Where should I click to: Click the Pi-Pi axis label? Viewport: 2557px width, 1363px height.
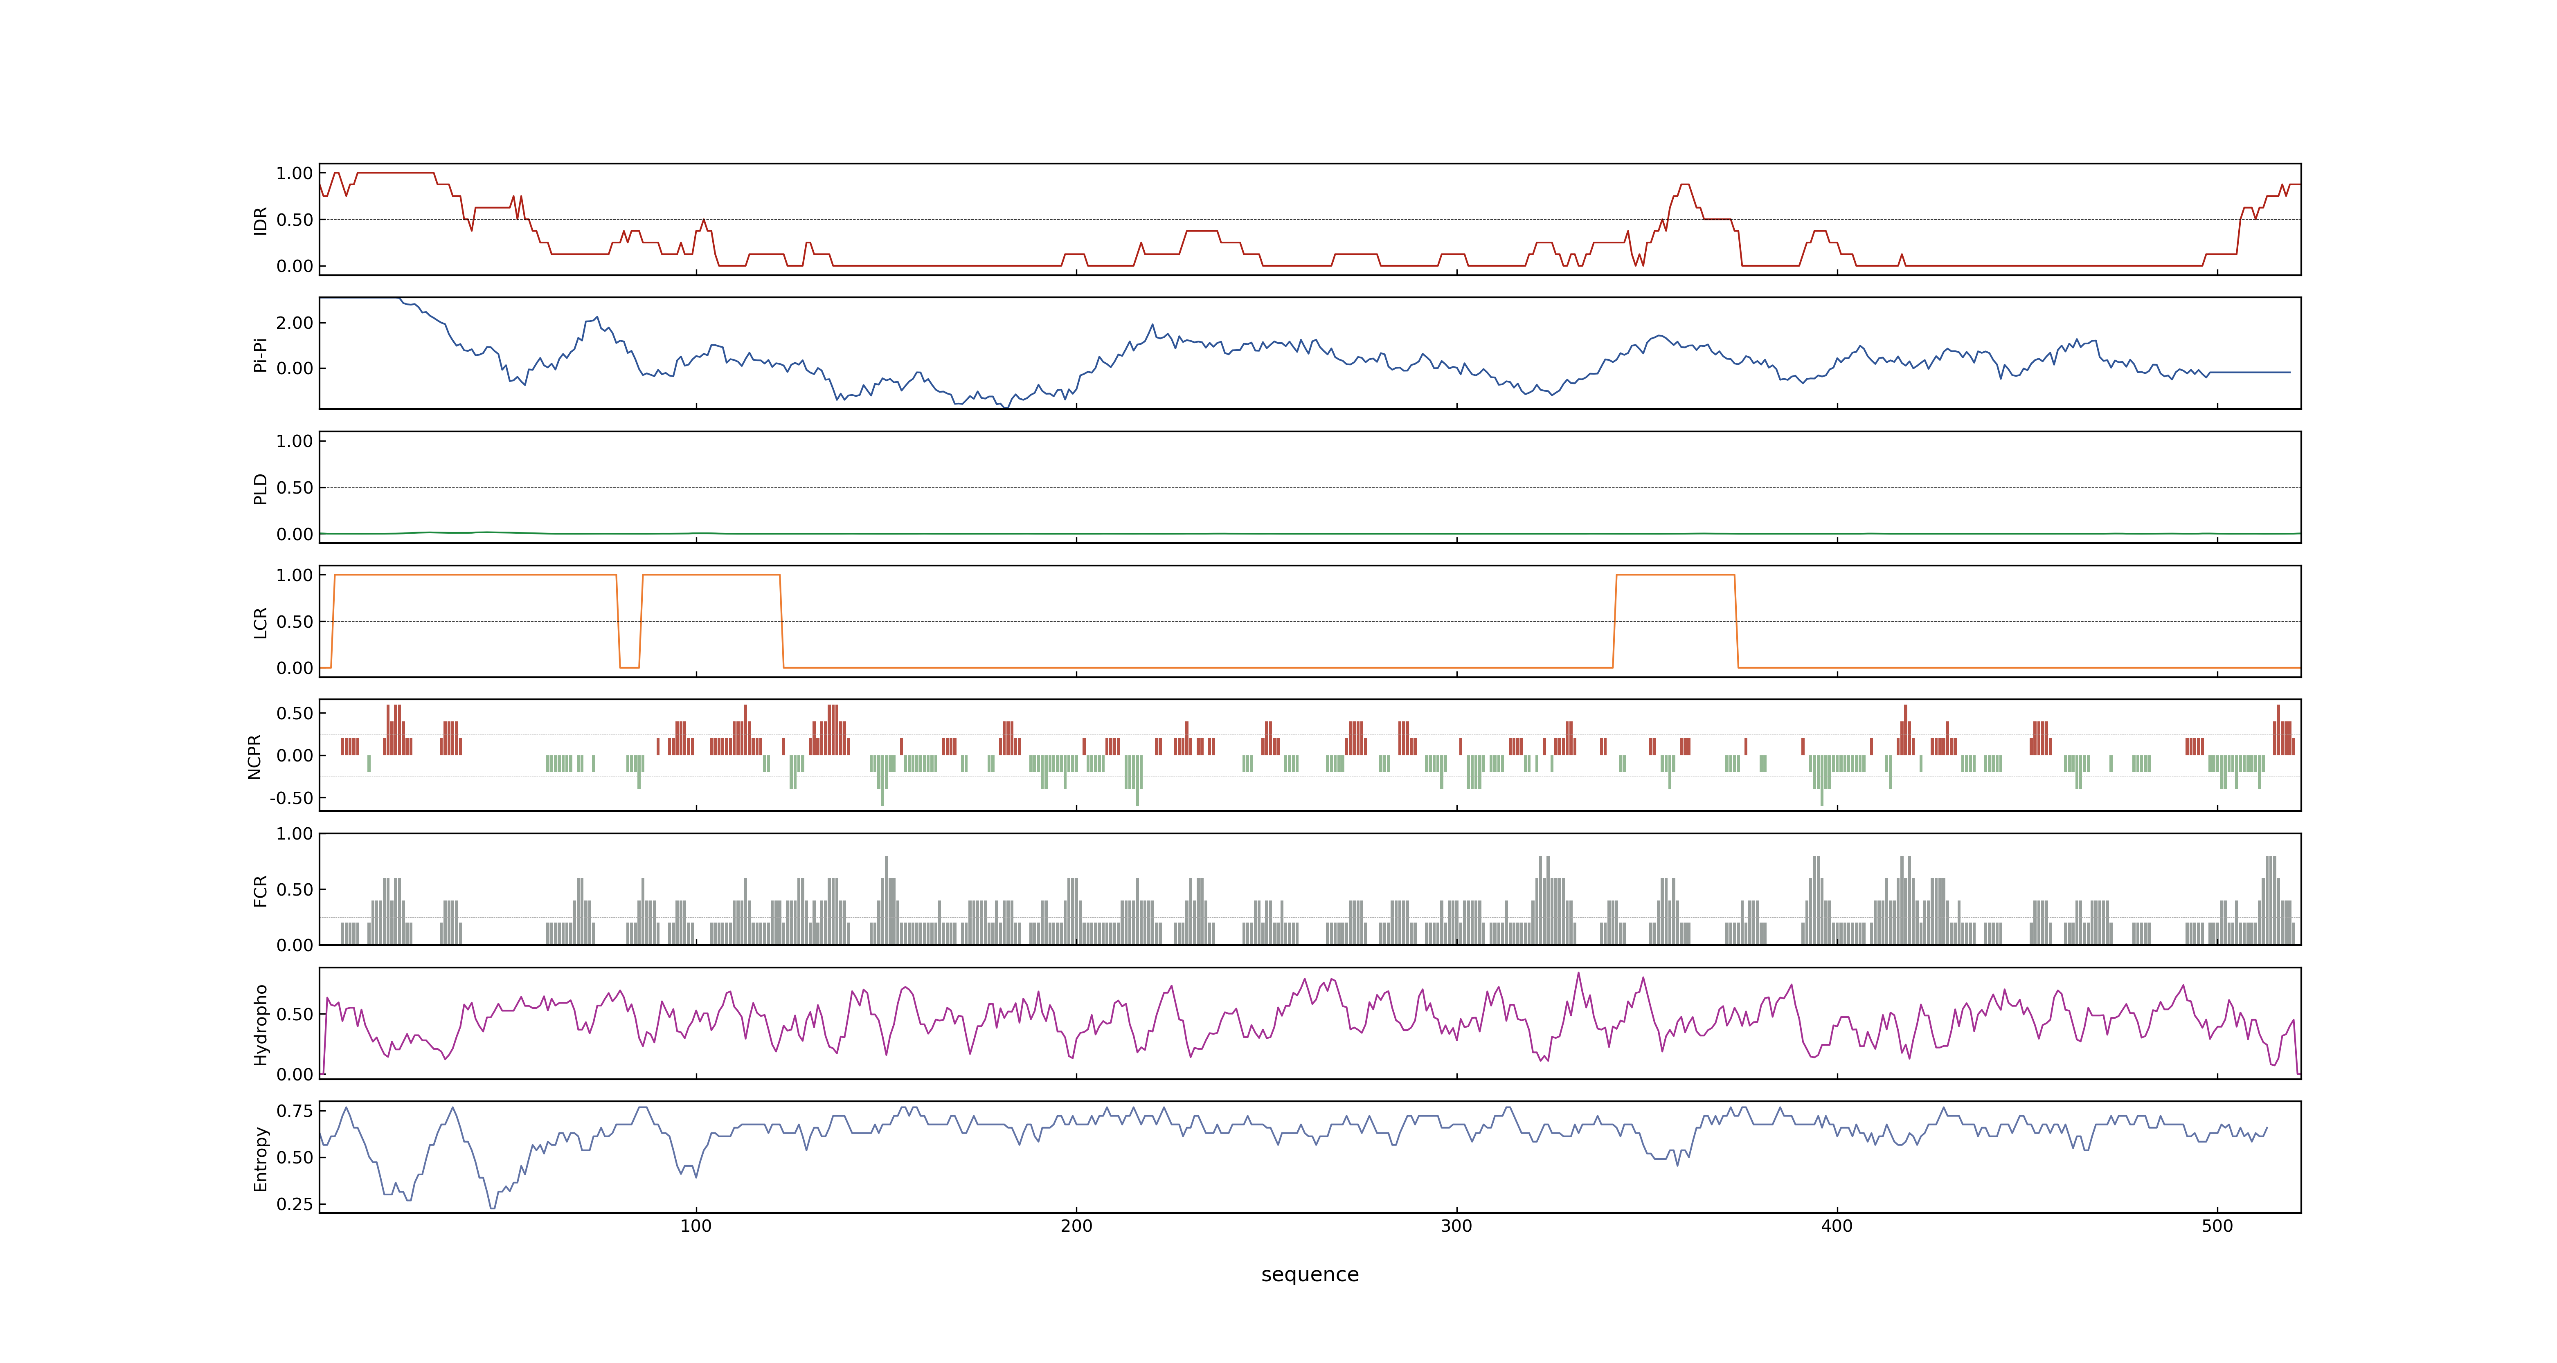(260, 354)
